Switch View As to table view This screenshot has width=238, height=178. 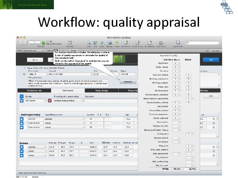[63, 50]
